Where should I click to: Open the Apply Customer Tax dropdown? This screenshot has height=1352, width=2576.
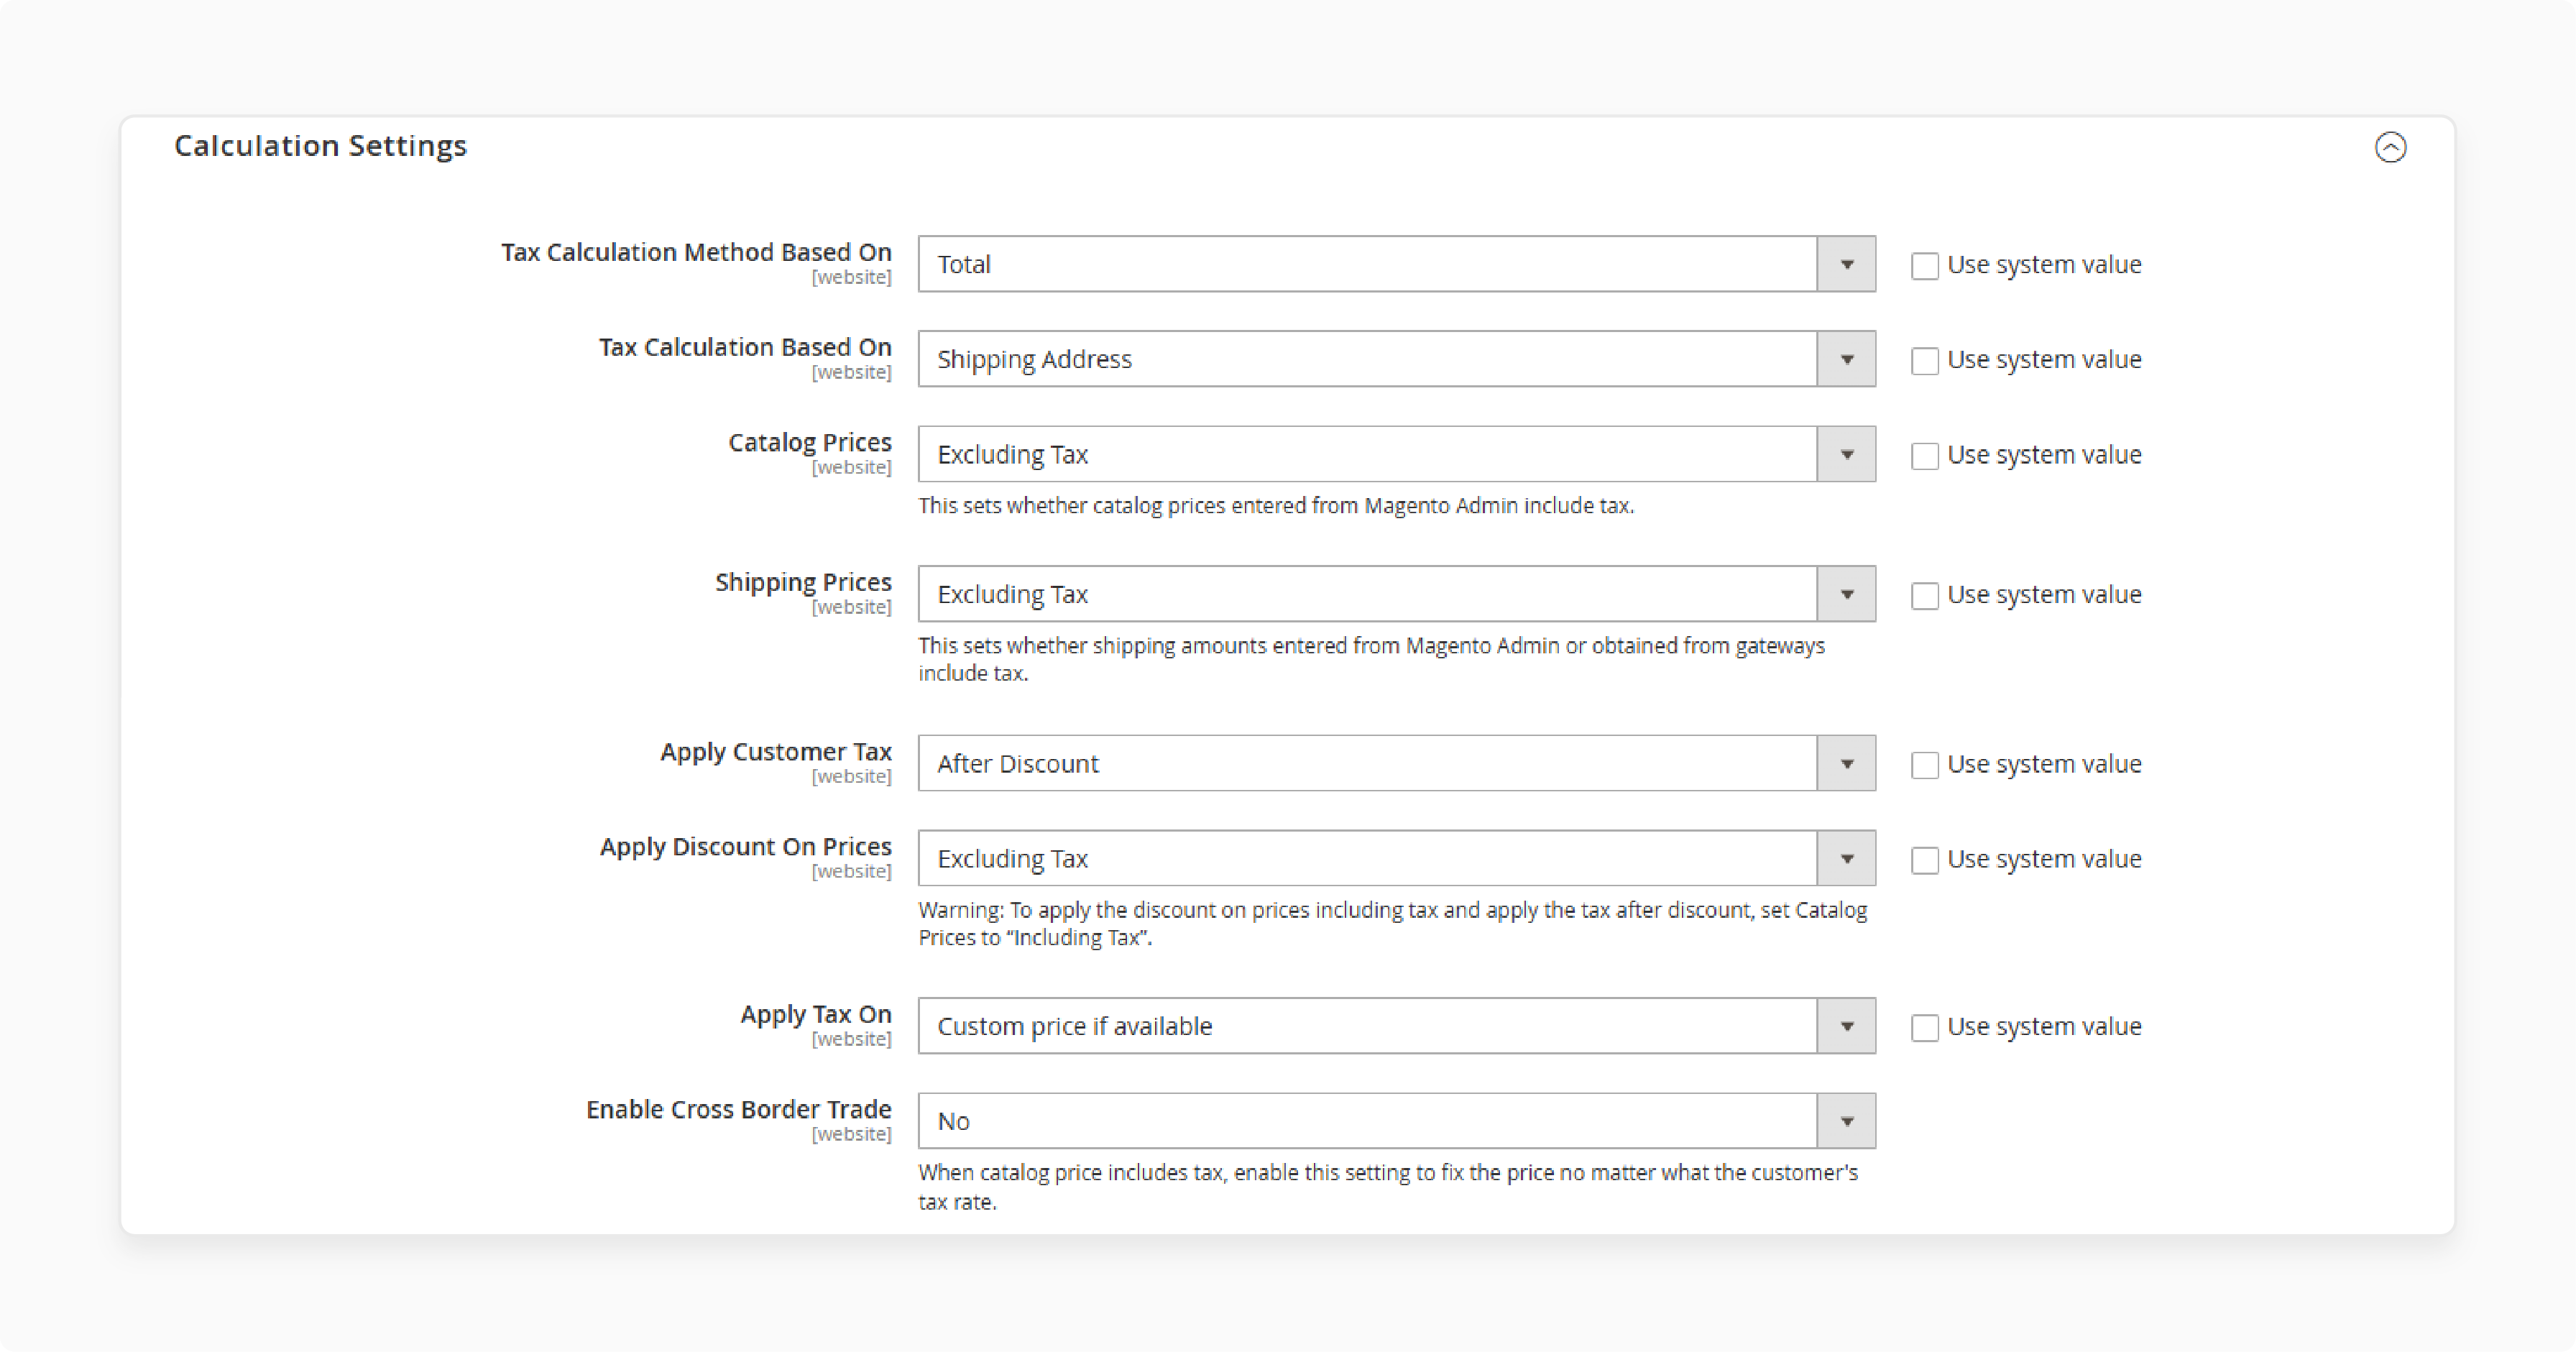[1396, 763]
